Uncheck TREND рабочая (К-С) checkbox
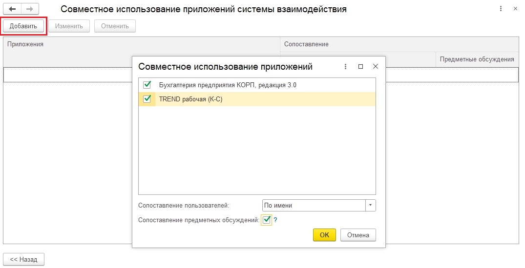Image resolution: width=525 pixels, height=268 pixels. (x=147, y=99)
